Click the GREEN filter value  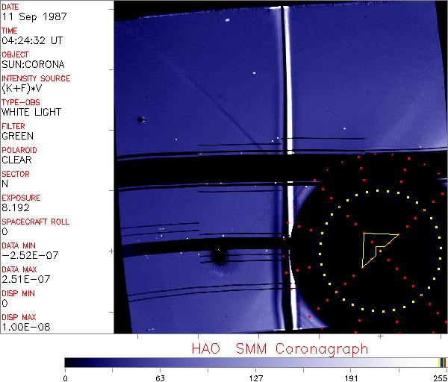tap(17, 137)
